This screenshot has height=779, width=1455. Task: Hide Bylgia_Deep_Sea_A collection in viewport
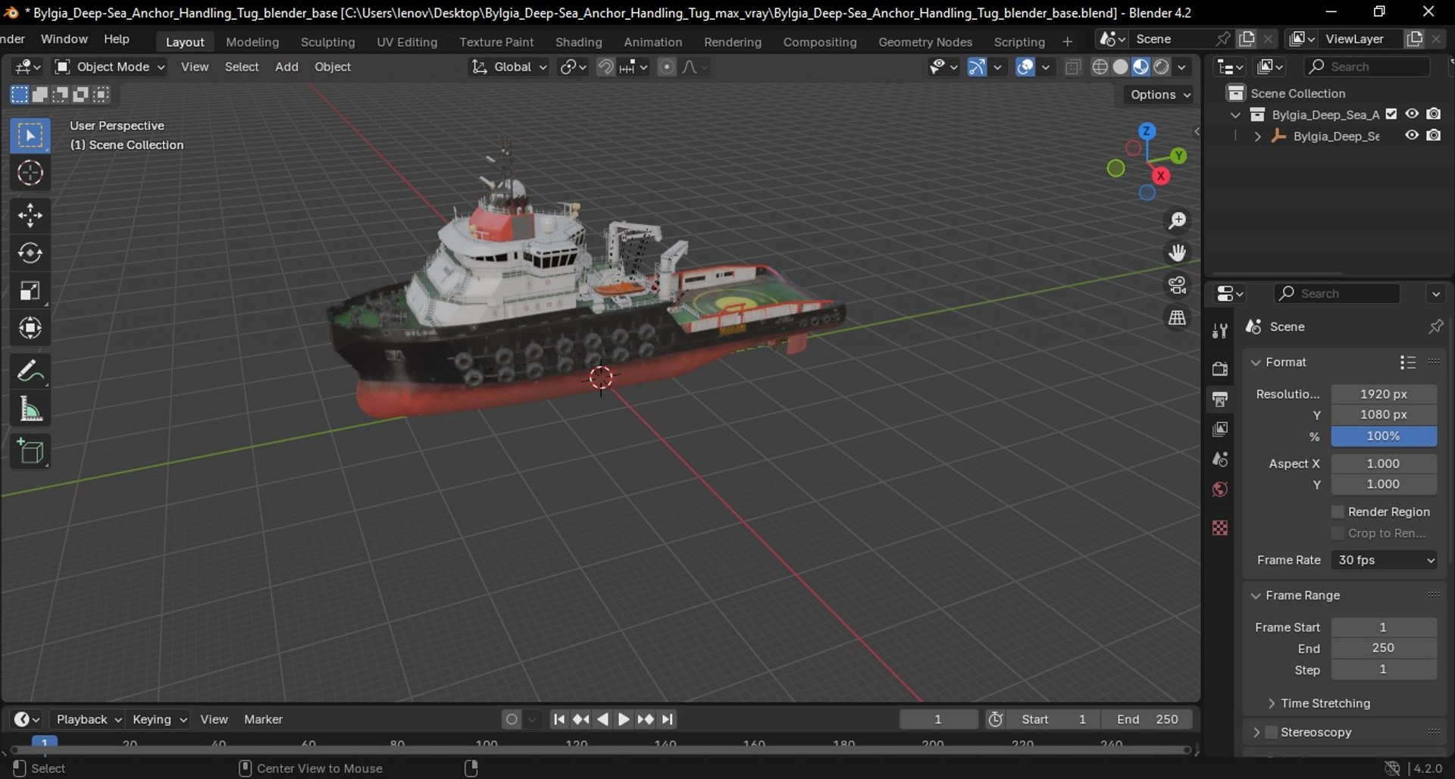1412,114
